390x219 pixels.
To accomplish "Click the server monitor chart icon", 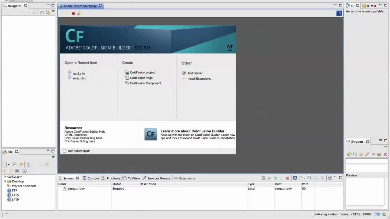I will [309, 178].
